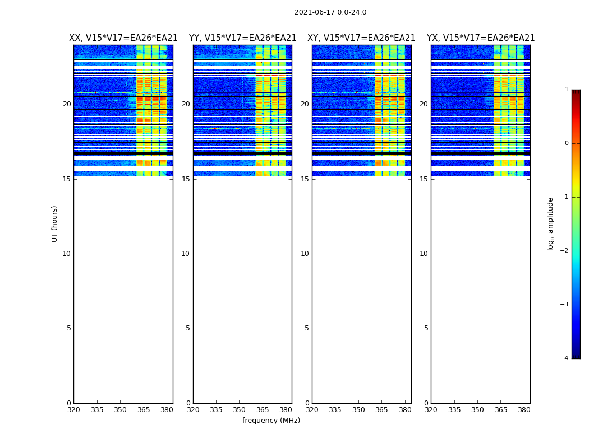Click the log10 amplitude colorbar label
Viewport: 589px width, 448px height.
coord(550,223)
